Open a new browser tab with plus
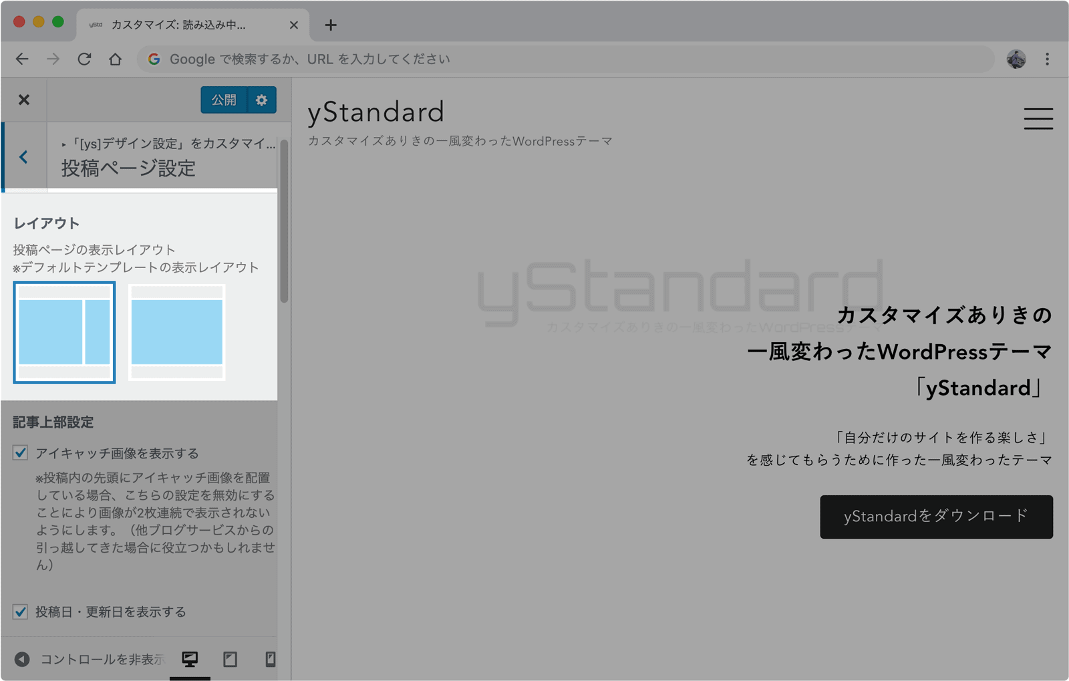 331,25
